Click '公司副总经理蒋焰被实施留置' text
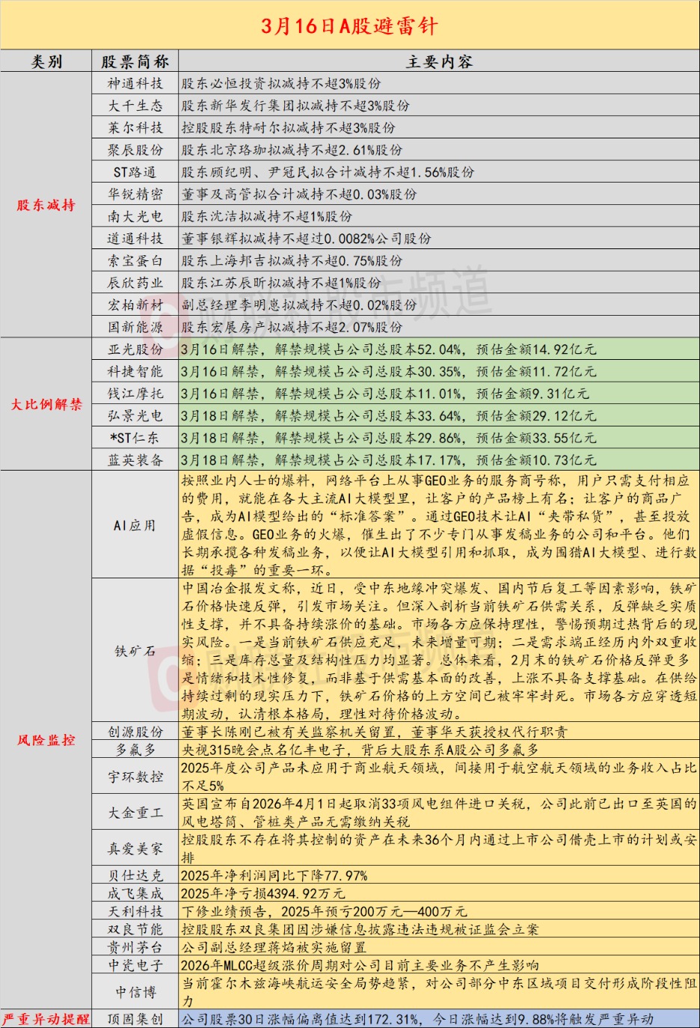 point(274,947)
